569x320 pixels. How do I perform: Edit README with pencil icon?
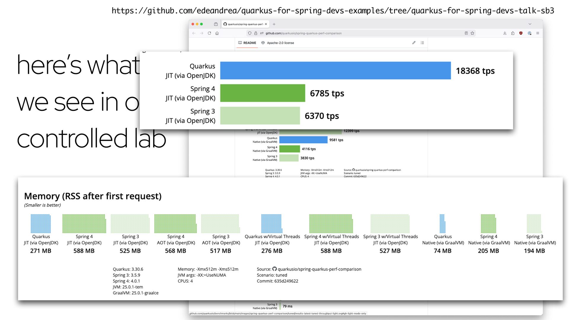click(414, 43)
